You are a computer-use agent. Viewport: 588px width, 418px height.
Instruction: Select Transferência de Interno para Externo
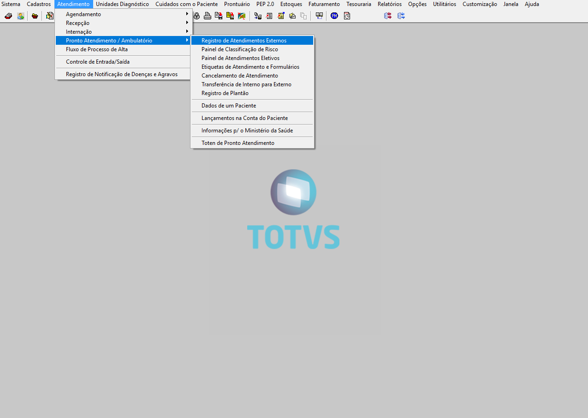coord(252,84)
